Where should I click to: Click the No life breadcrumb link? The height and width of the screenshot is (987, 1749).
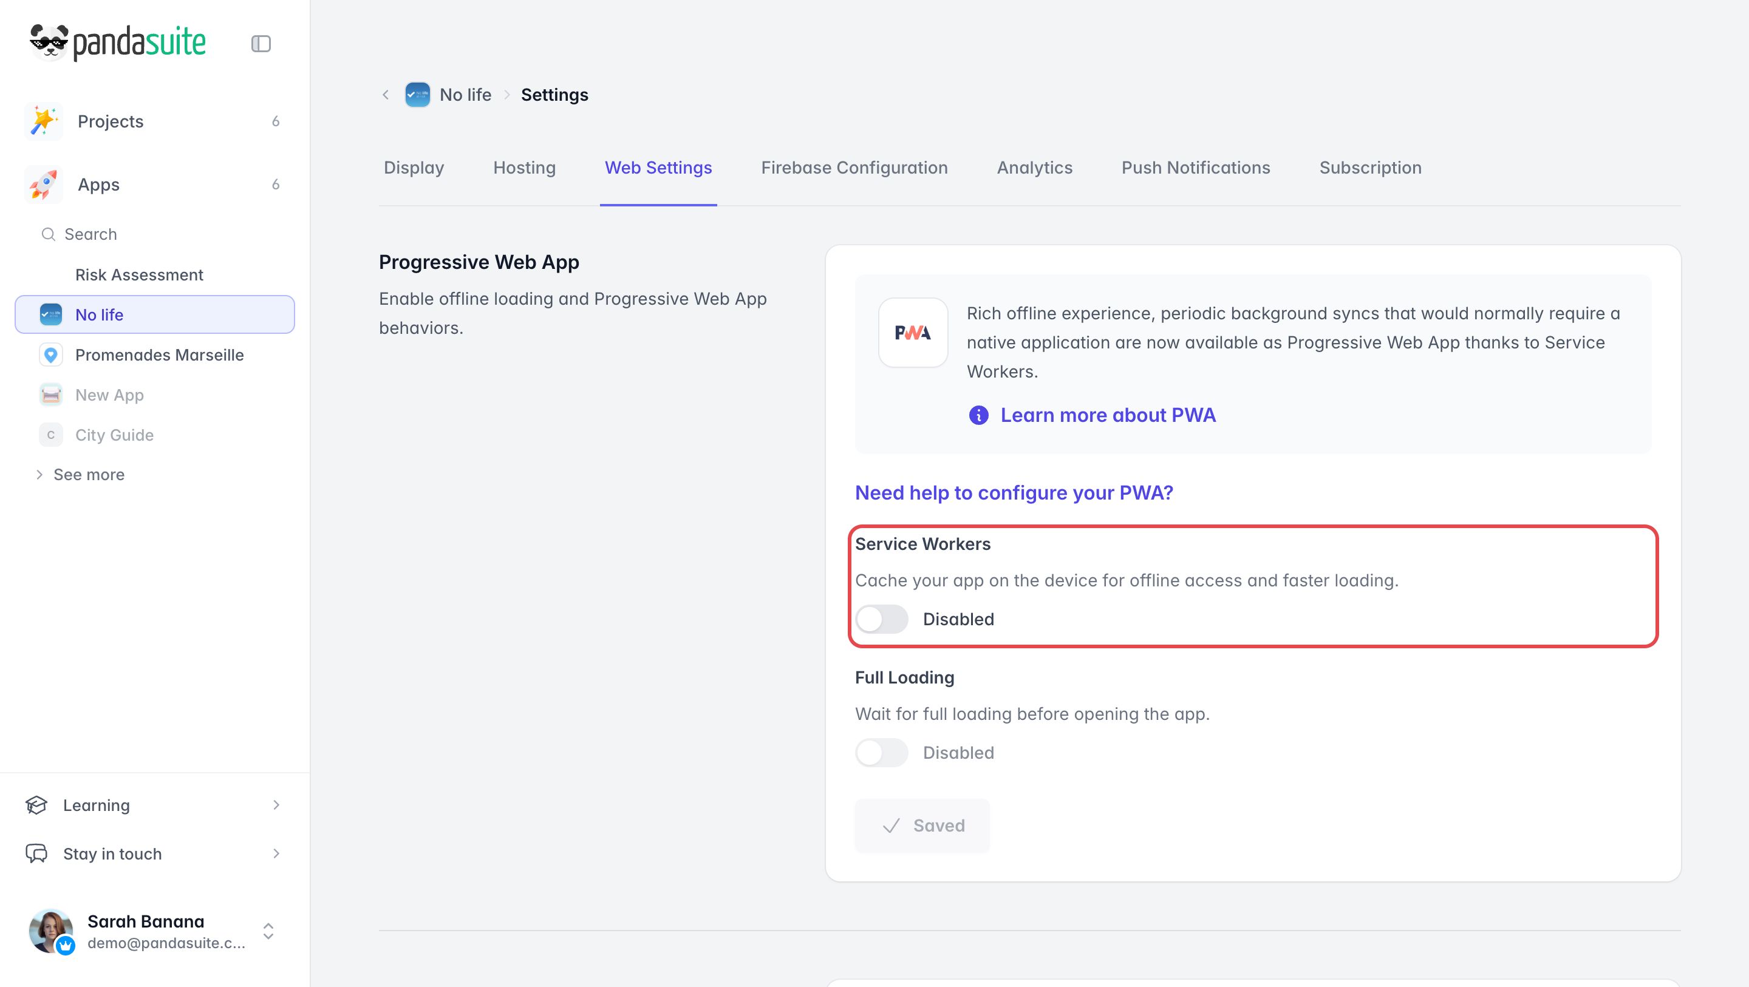[466, 95]
